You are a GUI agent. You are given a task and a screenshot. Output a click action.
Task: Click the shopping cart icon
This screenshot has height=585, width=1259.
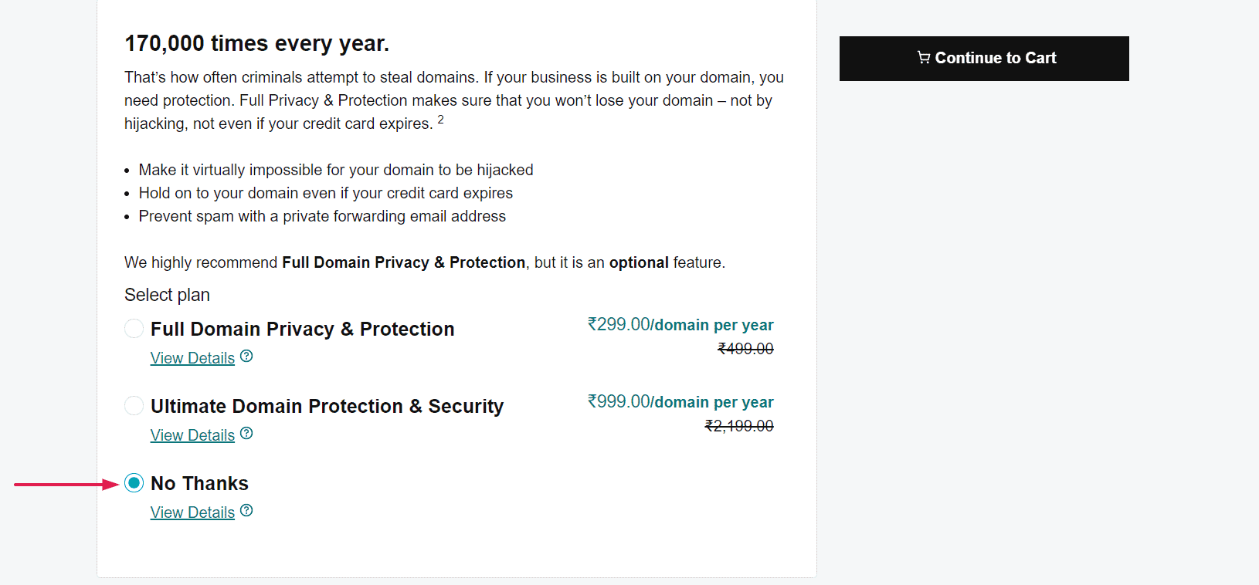click(x=923, y=57)
